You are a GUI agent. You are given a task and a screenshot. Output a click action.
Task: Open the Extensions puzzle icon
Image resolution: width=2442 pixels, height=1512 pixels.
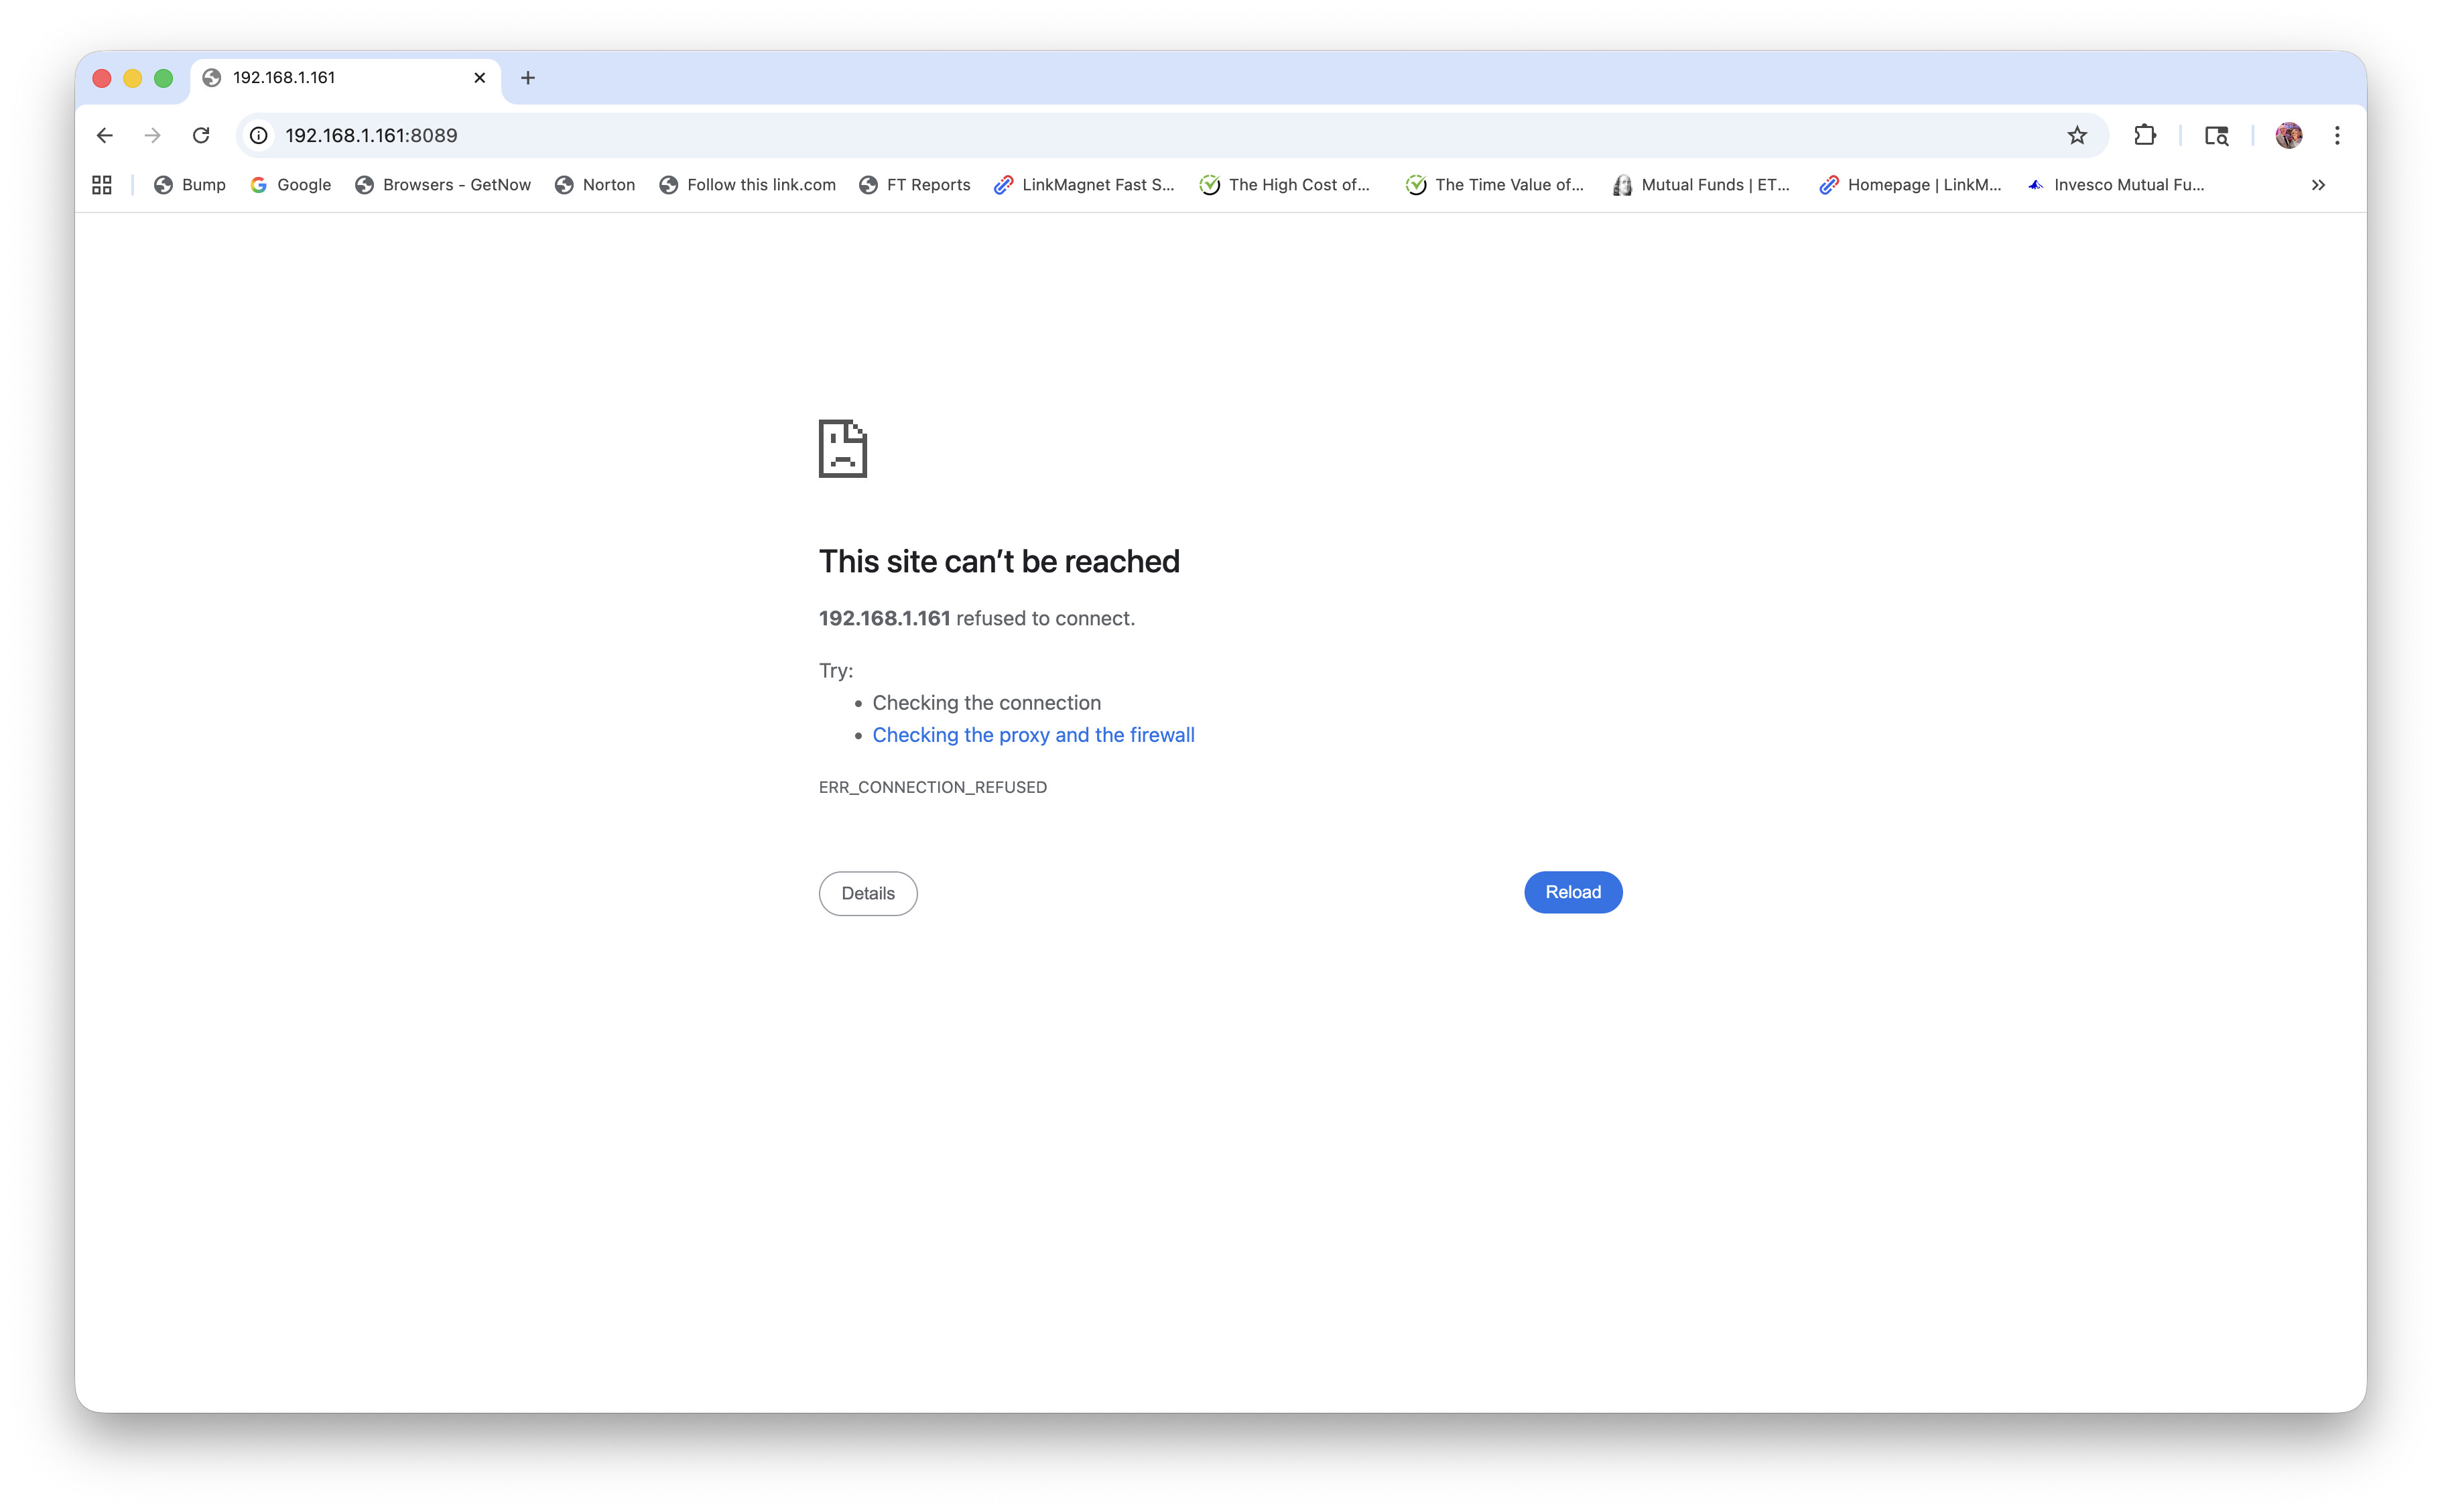[x=2145, y=135]
